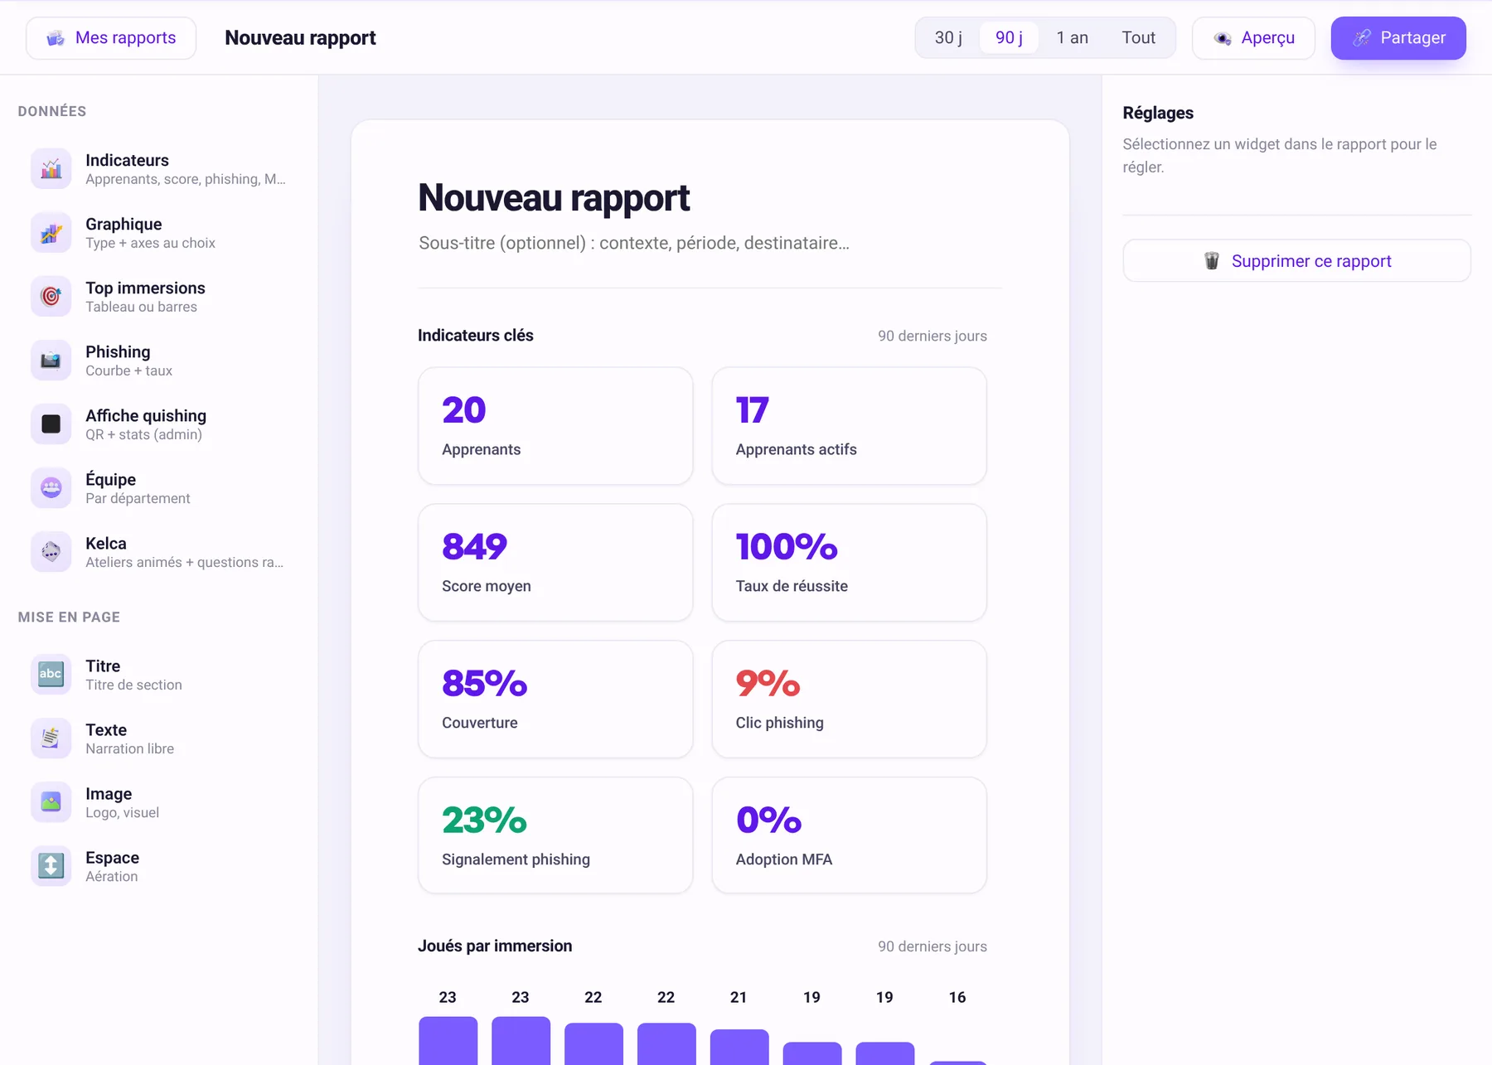The width and height of the screenshot is (1492, 1065).
Task: Click the report name in top bar
Action: [x=300, y=38]
